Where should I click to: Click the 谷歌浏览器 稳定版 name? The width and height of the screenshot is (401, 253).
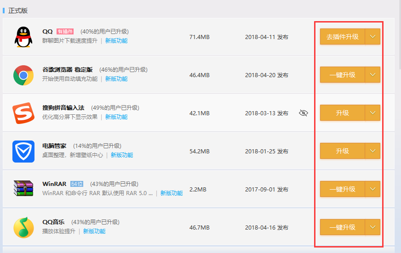tap(68, 69)
